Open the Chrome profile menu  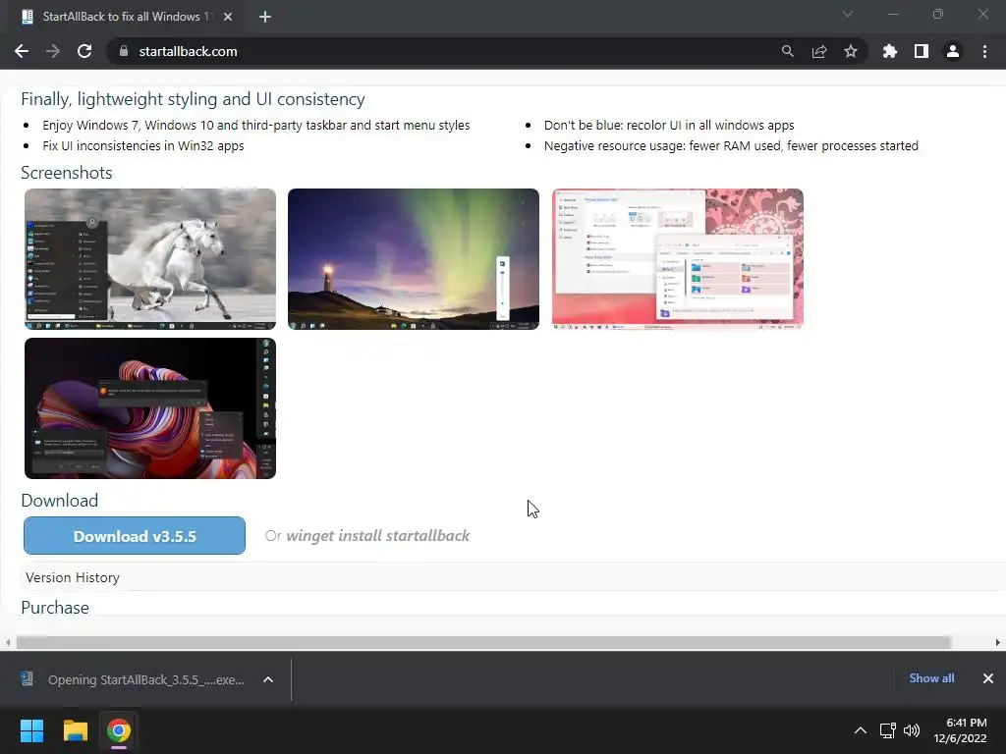[x=953, y=51]
